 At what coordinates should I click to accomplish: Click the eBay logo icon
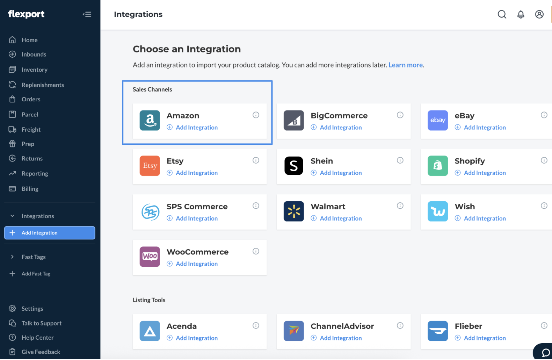point(438,121)
